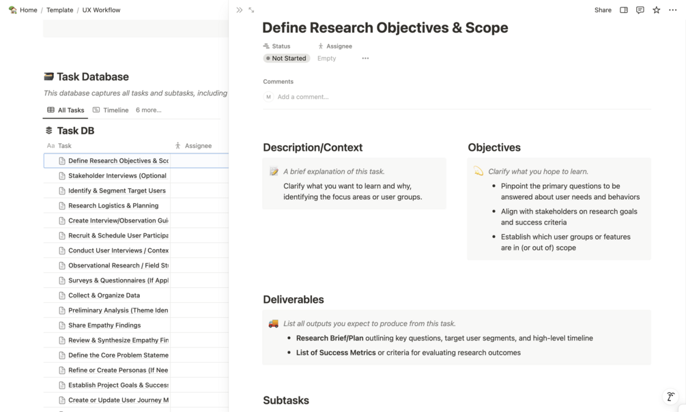Open page in full screen
This screenshot has height=412, width=686.
pos(251,10)
